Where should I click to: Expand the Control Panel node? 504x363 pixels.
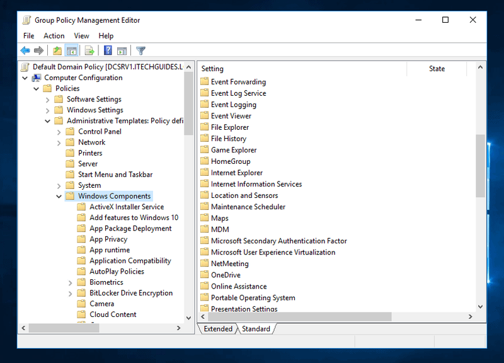(59, 132)
